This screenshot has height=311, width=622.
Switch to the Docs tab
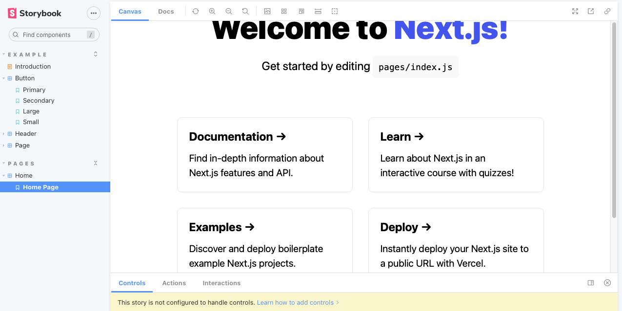tap(166, 11)
